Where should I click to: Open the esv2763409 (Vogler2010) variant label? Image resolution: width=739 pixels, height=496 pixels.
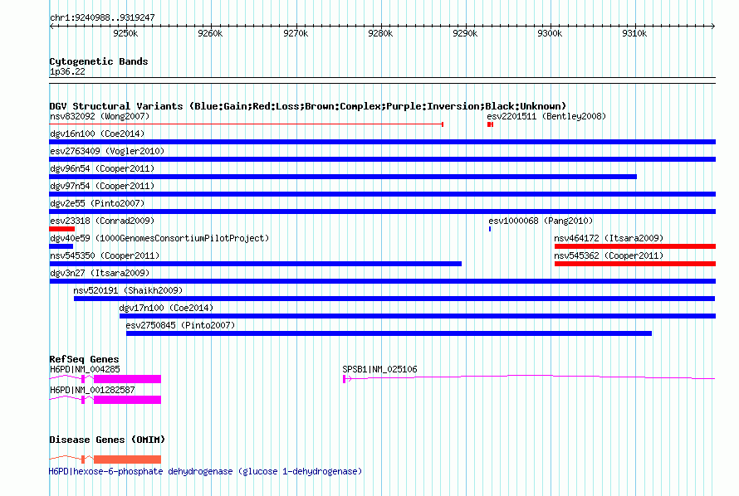pyautogui.click(x=107, y=151)
